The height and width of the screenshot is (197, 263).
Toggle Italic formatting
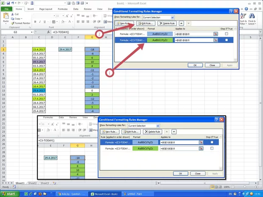pos(40,22)
